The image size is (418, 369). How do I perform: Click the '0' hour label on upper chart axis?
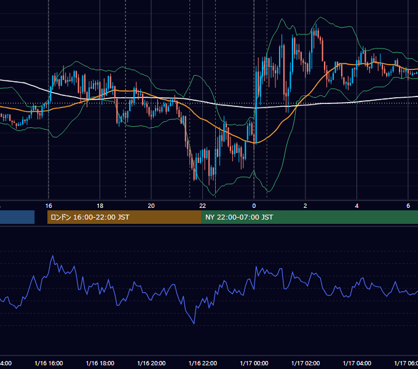(254, 206)
